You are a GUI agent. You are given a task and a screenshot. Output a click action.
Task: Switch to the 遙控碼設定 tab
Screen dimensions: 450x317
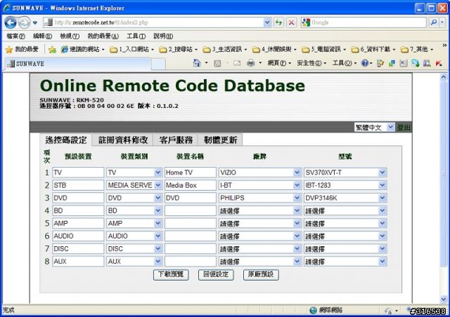pos(65,140)
